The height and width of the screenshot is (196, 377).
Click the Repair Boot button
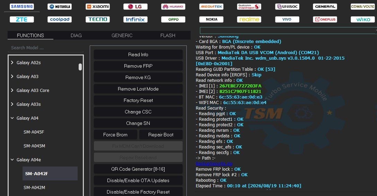coord(161,135)
